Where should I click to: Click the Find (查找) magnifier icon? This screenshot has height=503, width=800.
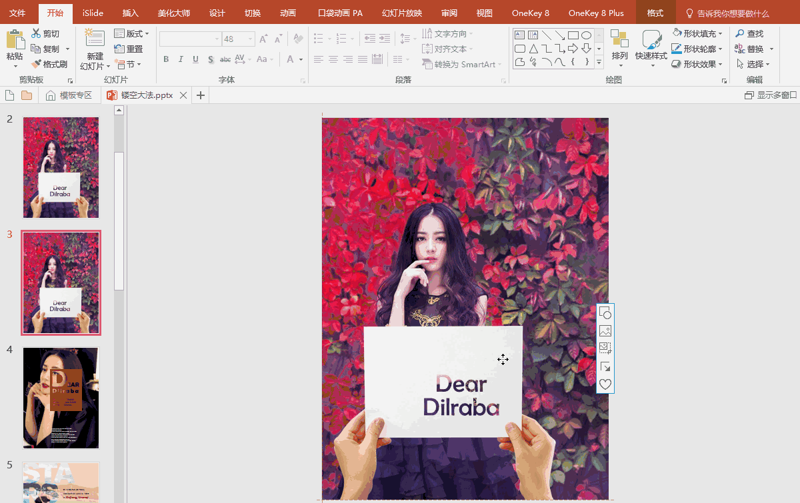(740, 33)
